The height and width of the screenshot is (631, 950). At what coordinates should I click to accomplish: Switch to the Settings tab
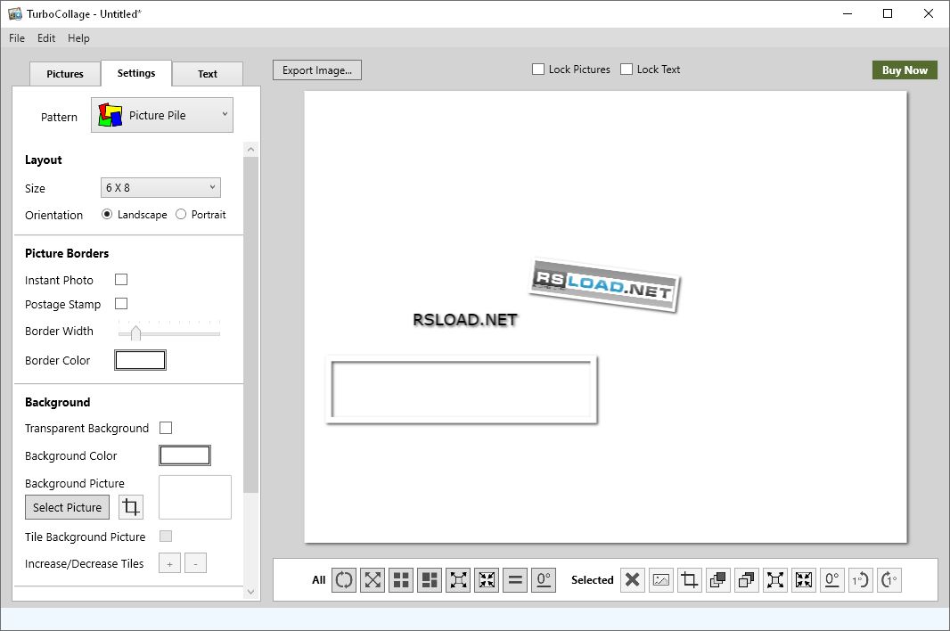pos(136,73)
